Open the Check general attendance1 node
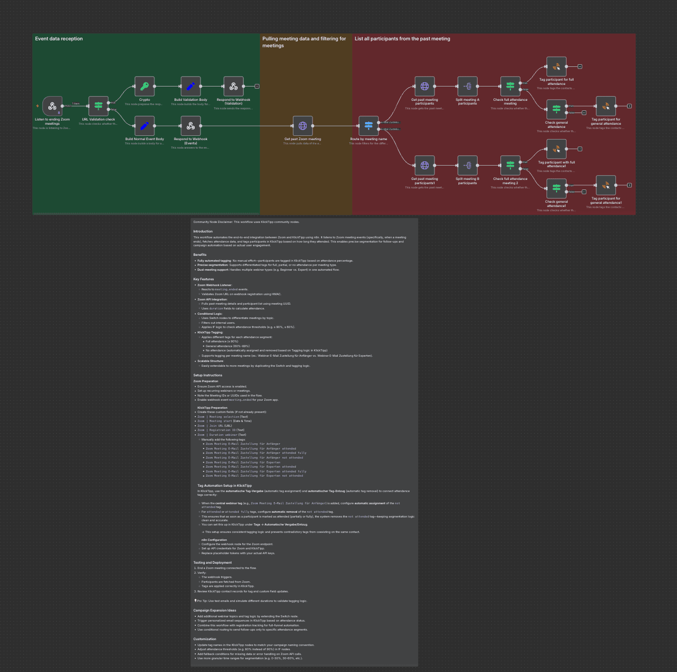 tap(556, 188)
